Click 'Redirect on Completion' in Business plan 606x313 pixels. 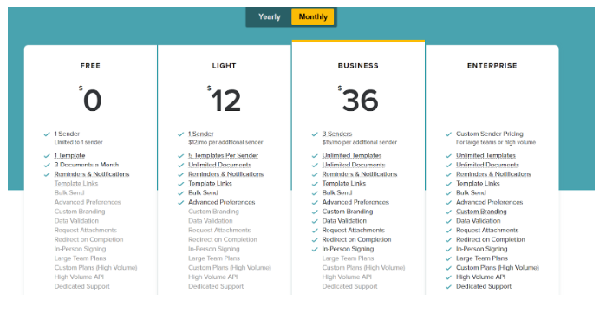pyautogui.click(x=356, y=239)
